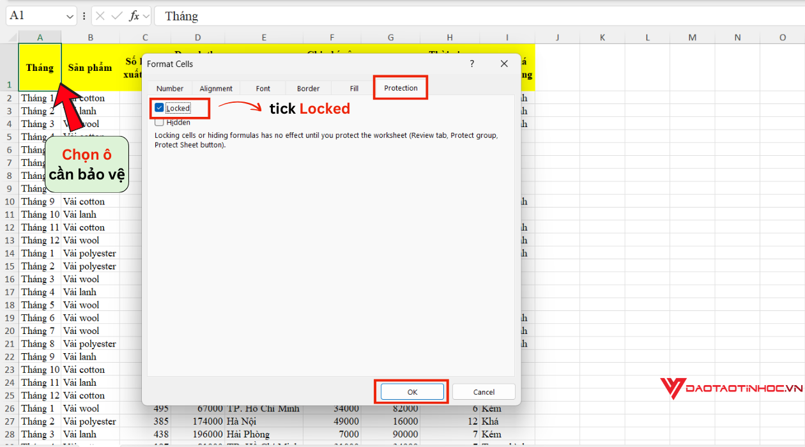Select the Border tab
This screenshot has height=447, width=805.
308,88
